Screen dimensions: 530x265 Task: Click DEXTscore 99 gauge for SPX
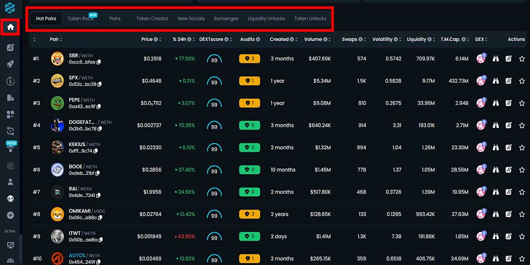[x=214, y=82]
